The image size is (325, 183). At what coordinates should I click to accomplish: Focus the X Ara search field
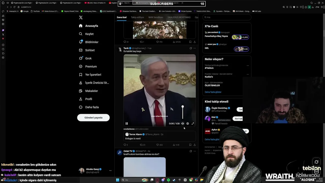[x=227, y=17]
